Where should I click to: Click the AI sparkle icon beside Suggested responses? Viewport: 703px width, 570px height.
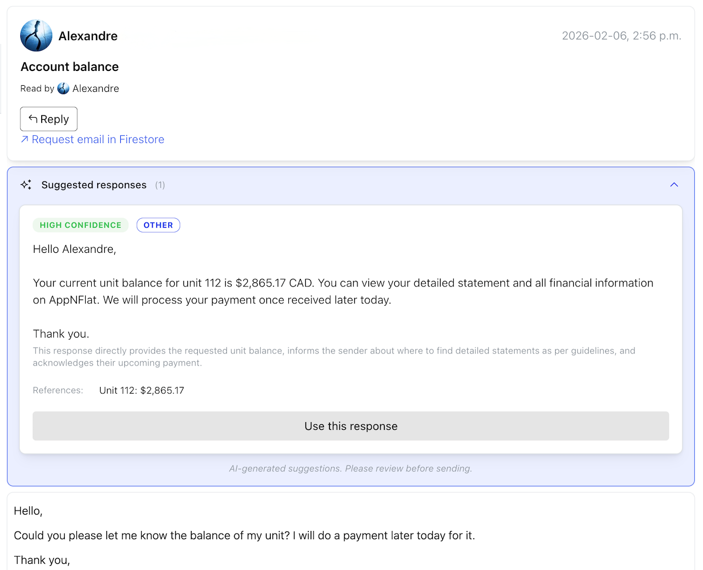click(x=25, y=185)
